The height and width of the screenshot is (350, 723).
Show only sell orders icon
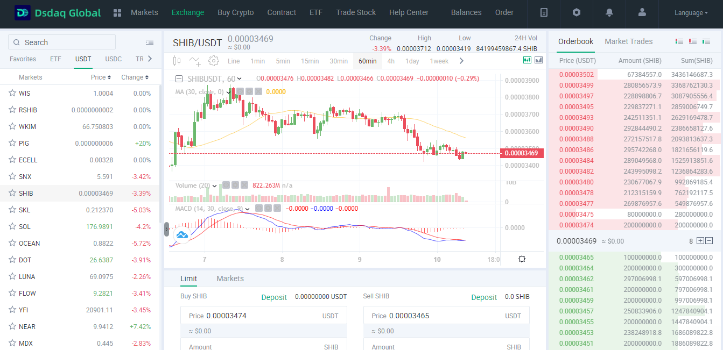click(x=693, y=41)
